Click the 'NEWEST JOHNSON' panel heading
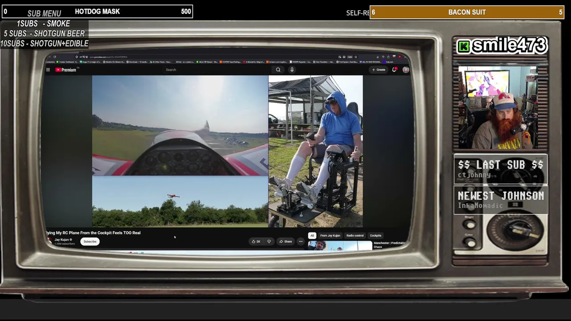This screenshot has height=321, width=571. coord(501,196)
